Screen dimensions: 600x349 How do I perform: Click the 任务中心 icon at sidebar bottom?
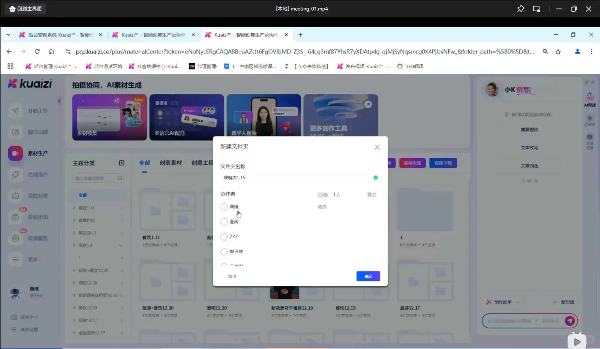pyautogui.click(x=14, y=317)
